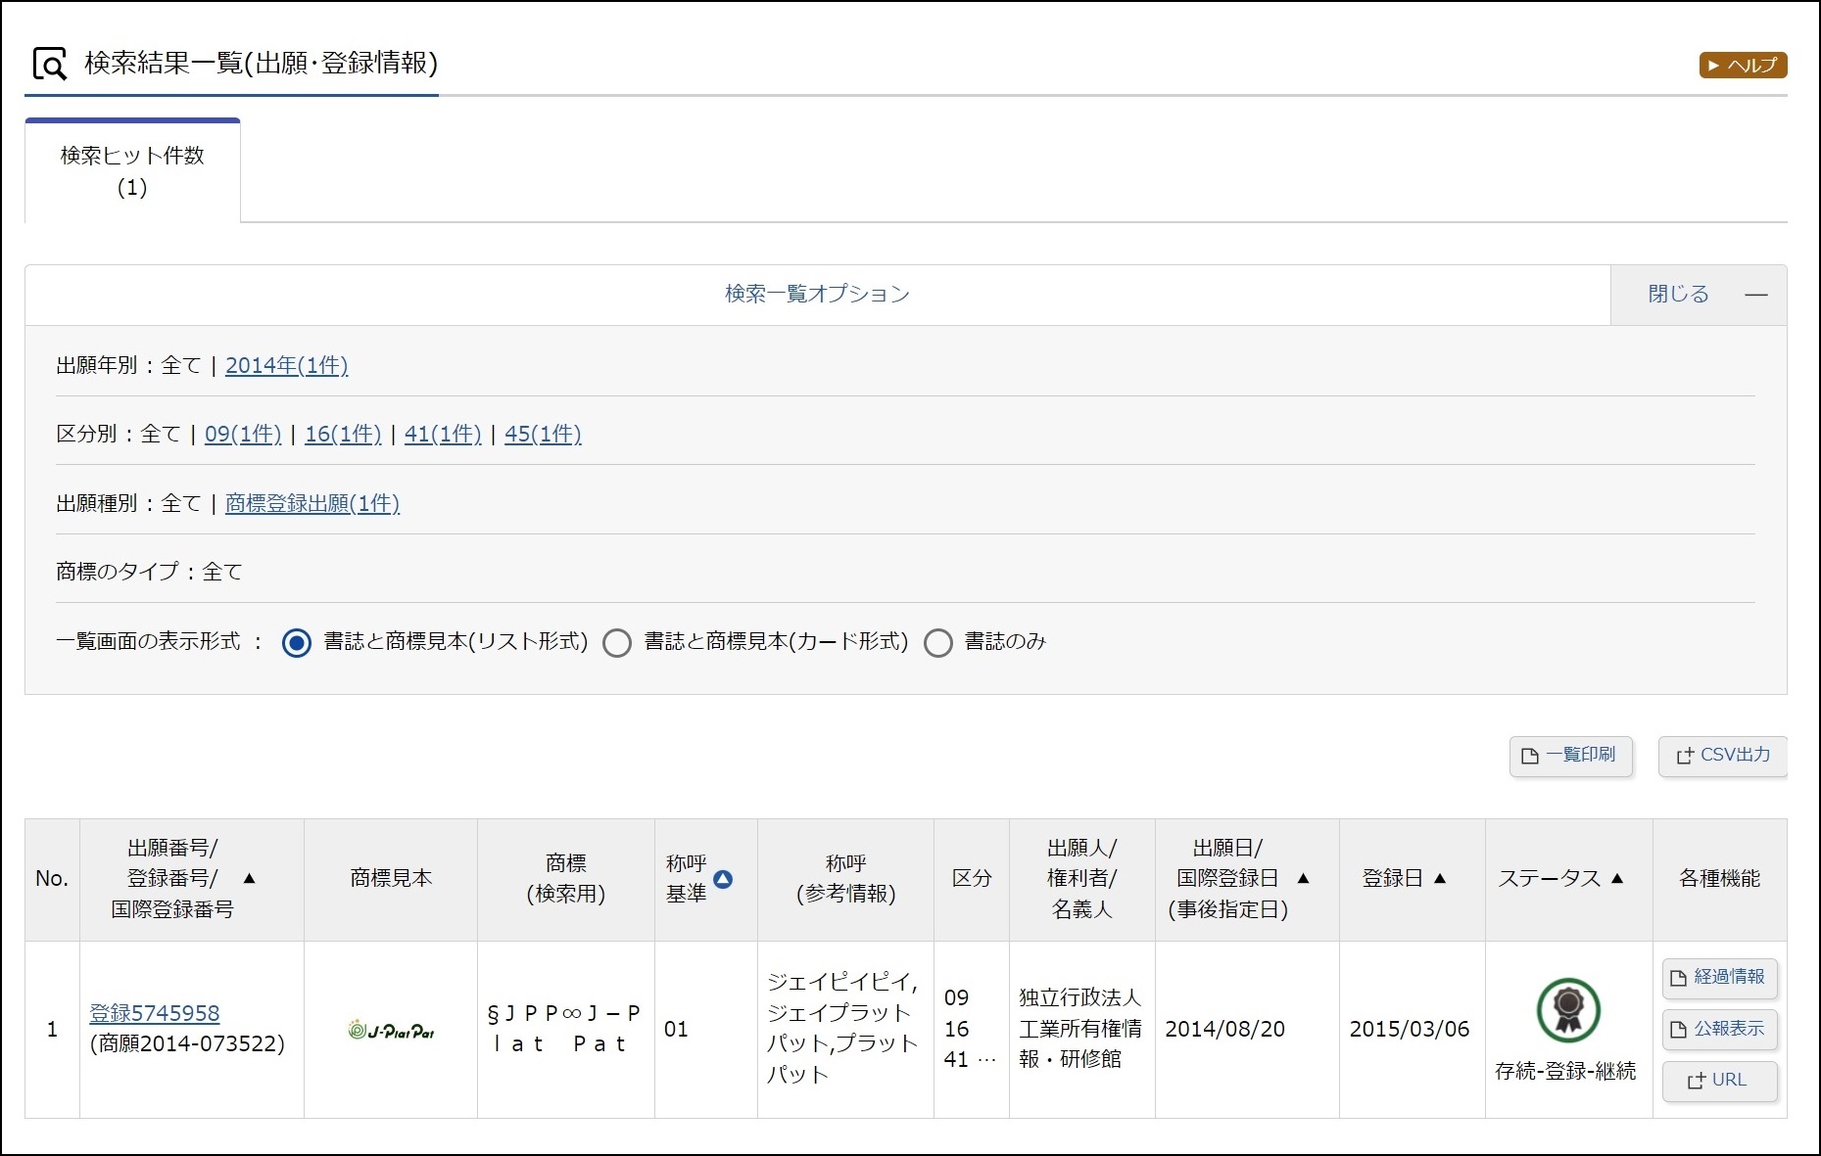Click the 称呼基準 info arrow icon

coord(723,879)
